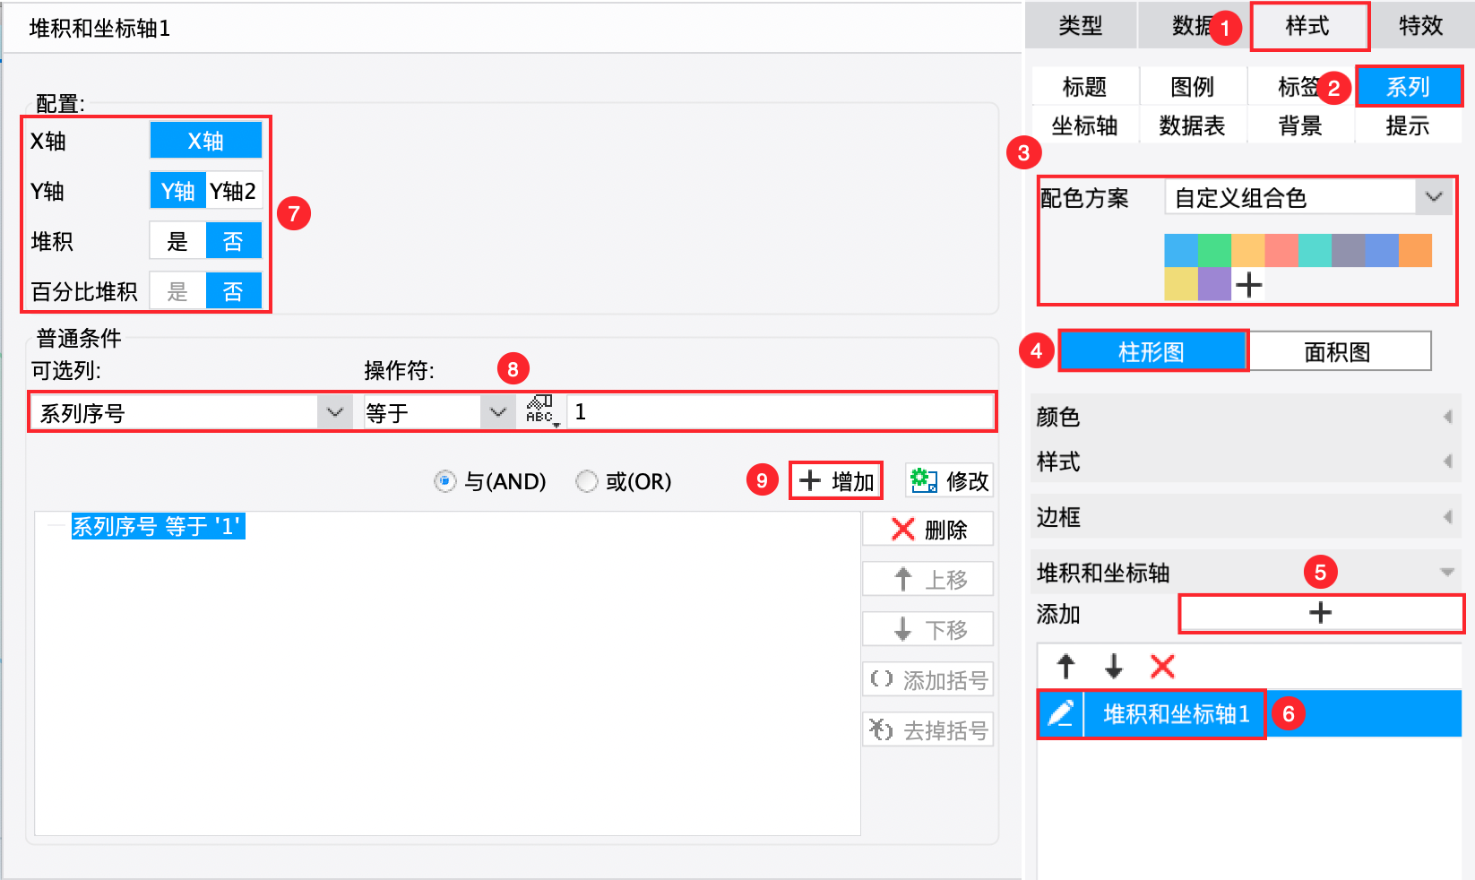The image size is (1475, 880).
Task: Select the Y轴 option in the Y轴 row
Action: tap(177, 191)
